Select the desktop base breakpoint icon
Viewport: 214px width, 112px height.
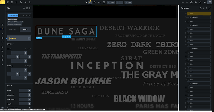pos(90,2)
